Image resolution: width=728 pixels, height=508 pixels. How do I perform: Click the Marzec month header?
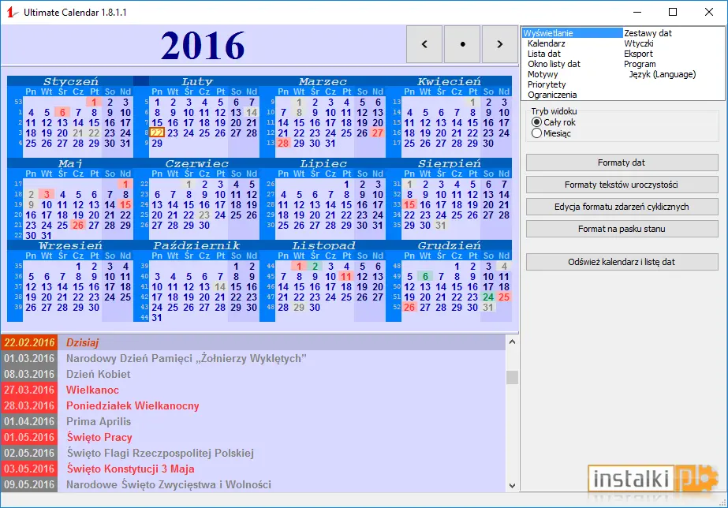(x=323, y=81)
